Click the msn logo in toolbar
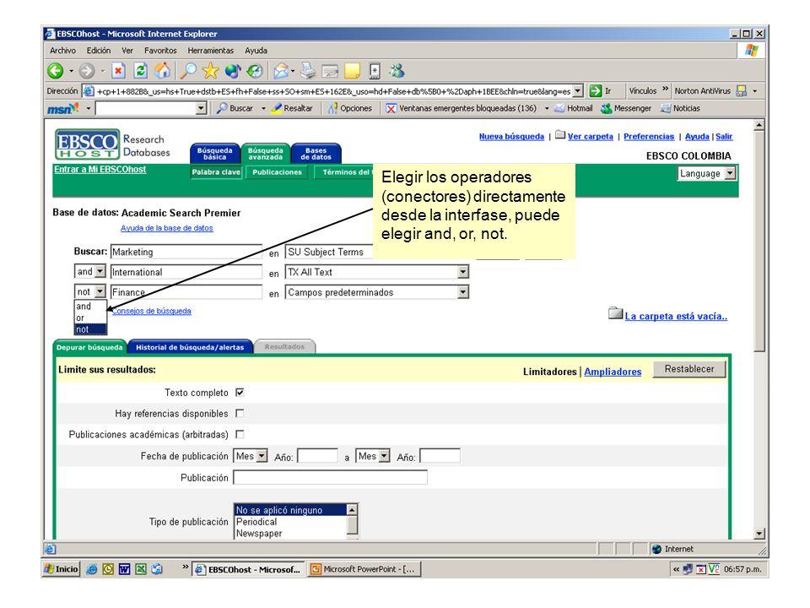Viewport: 810px width, 608px height. 63,109
